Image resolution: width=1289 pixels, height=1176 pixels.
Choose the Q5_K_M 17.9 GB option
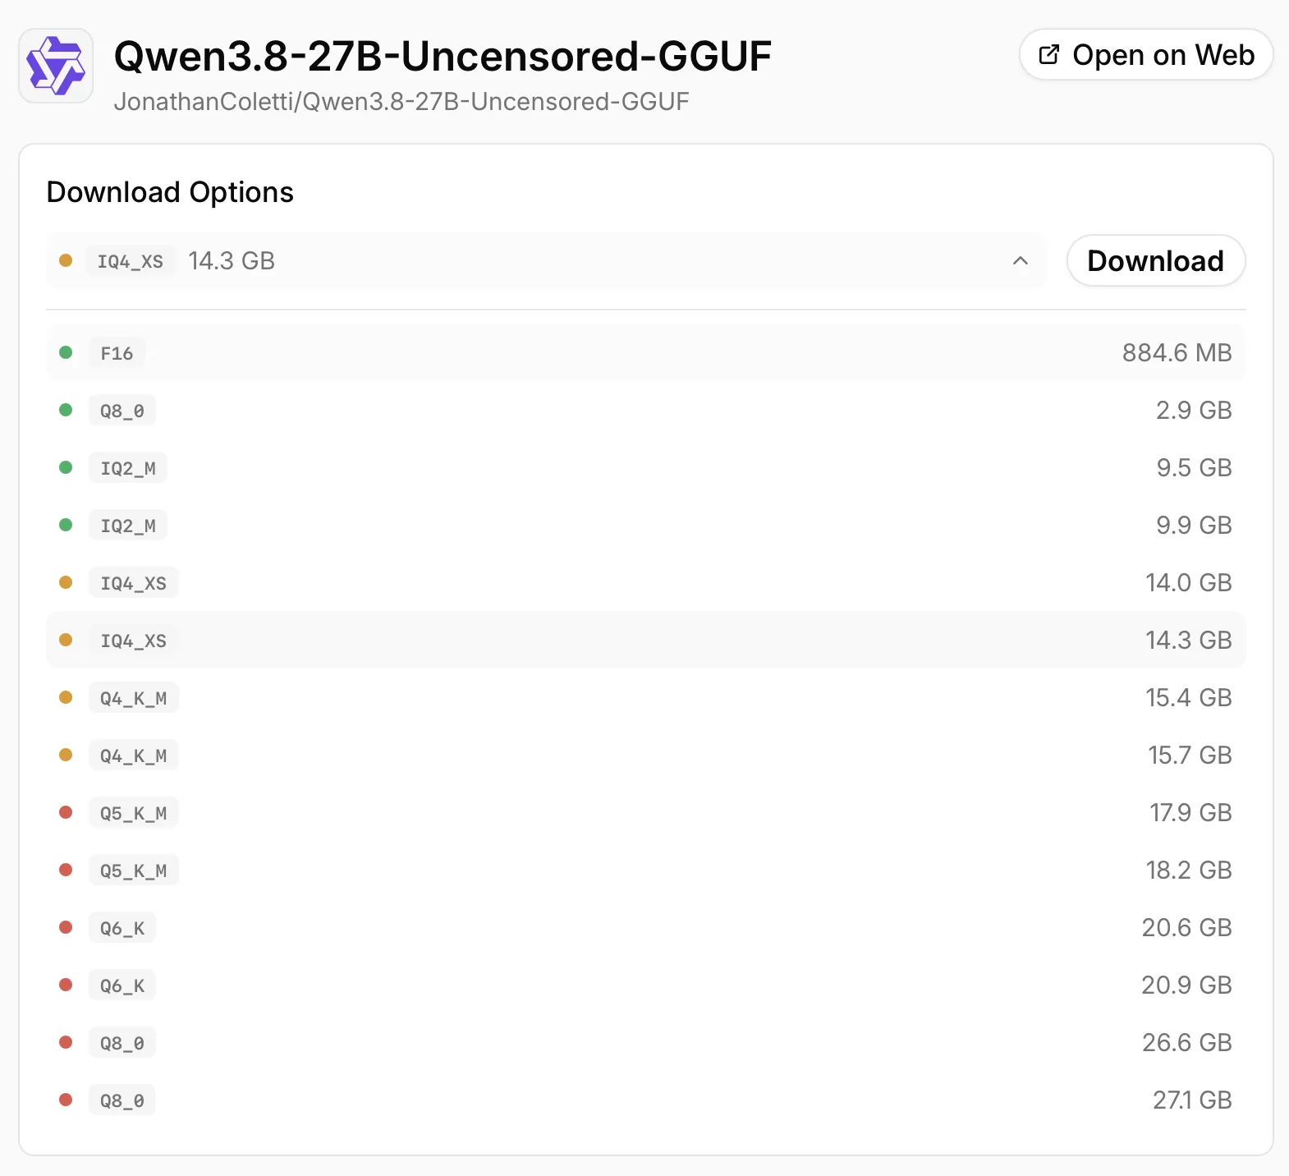click(646, 812)
